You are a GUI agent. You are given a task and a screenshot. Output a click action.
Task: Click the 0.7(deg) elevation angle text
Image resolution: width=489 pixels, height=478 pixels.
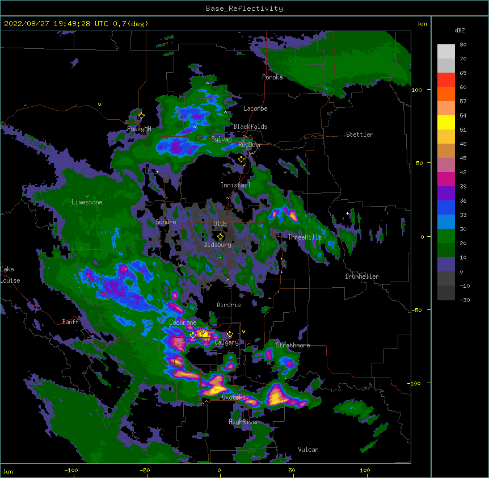(130, 24)
